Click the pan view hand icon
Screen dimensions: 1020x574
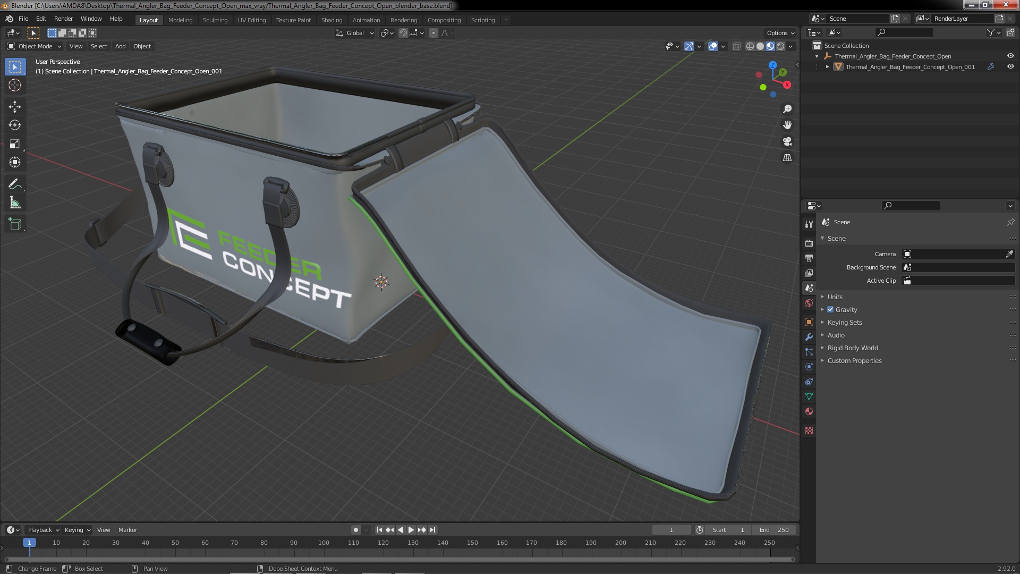tap(787, 125)
